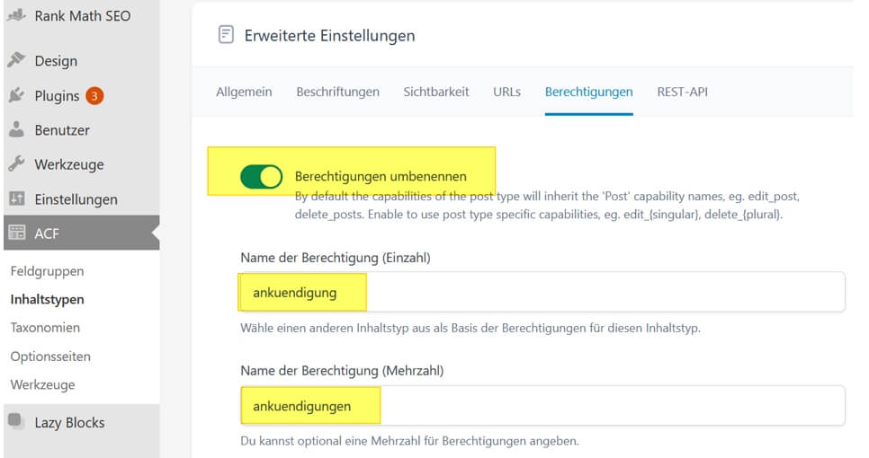Disable the Berechtigungen umbenennen toggle
The height and width of the screenshot is (458, 869).
click(x=262, y=177)
